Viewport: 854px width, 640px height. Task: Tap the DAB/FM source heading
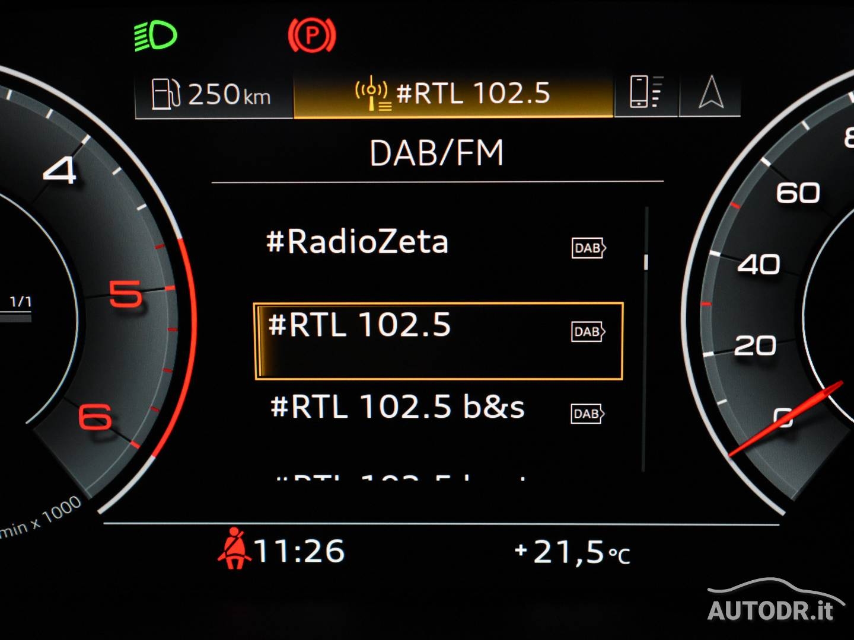(436, 153)
